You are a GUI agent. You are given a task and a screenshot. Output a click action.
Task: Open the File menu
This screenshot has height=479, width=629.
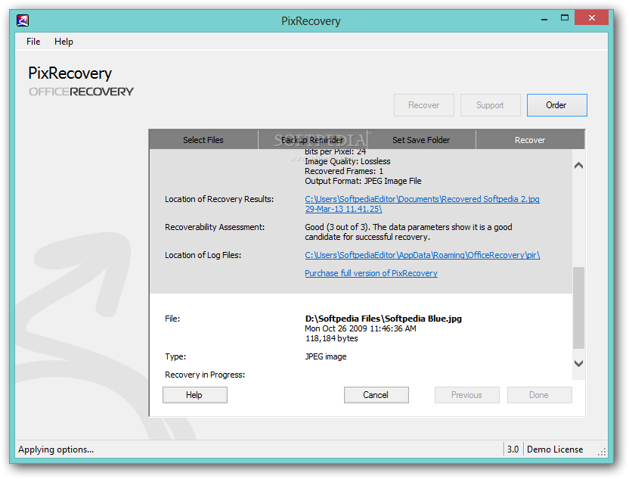point(33,42)
